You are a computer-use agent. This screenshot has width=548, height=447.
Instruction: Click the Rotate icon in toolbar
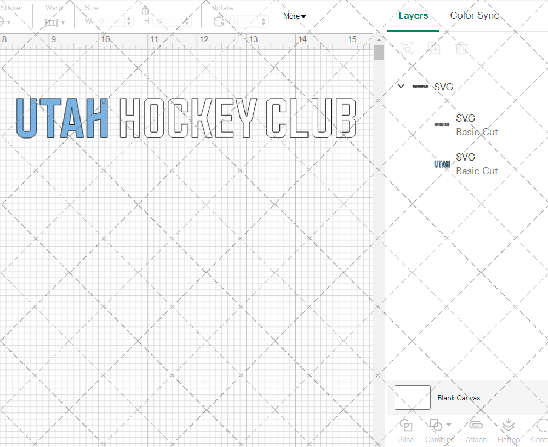tap(219, 21)
